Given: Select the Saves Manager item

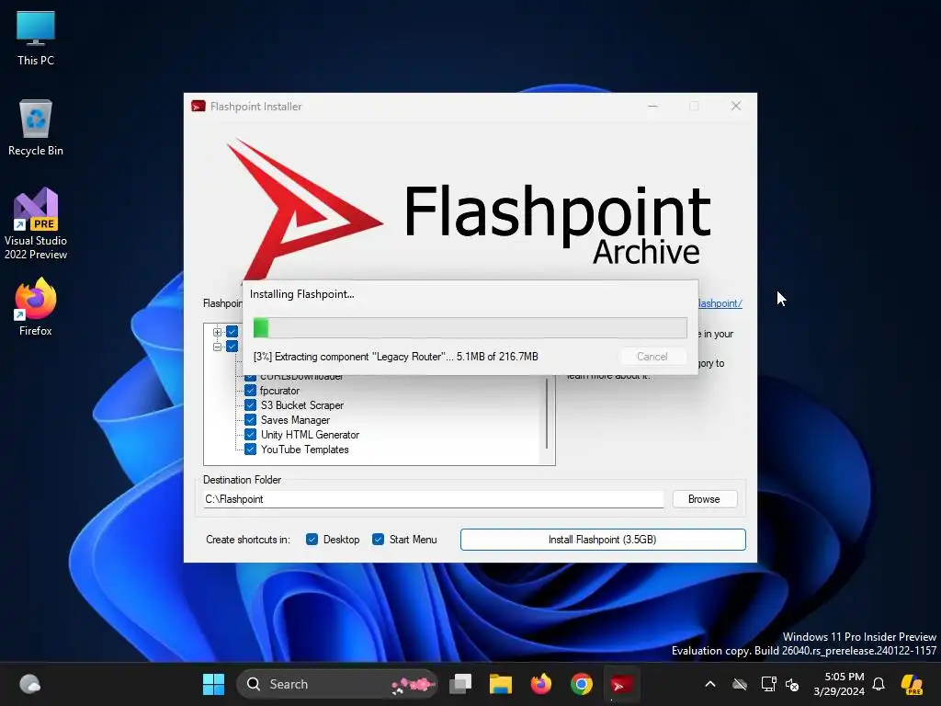Looking at the screenshot, I should coord(295,420).
